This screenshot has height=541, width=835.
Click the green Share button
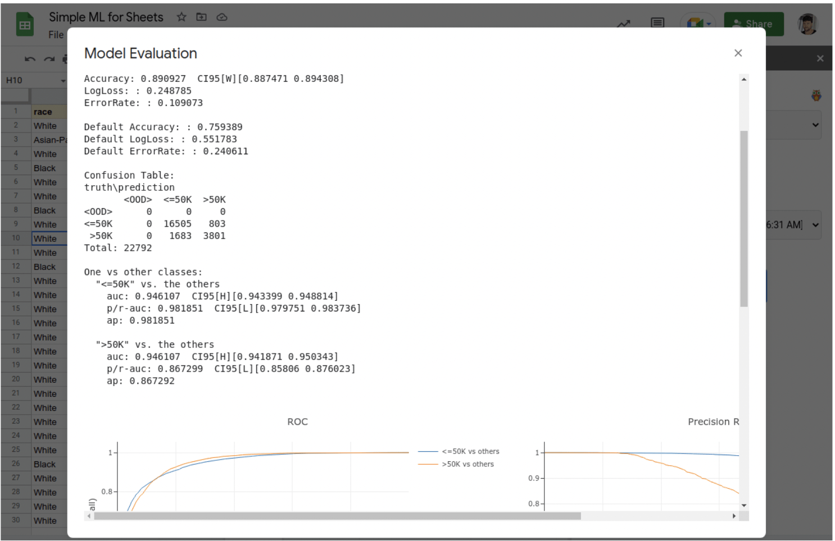pos(754,24)
